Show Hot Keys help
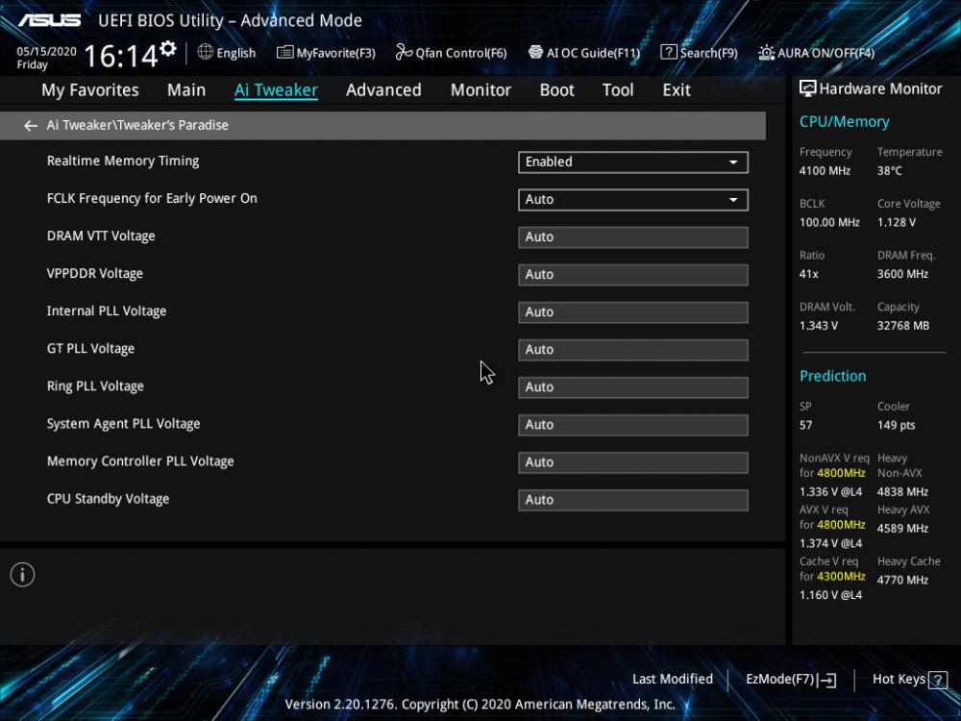 pos(909,680)
